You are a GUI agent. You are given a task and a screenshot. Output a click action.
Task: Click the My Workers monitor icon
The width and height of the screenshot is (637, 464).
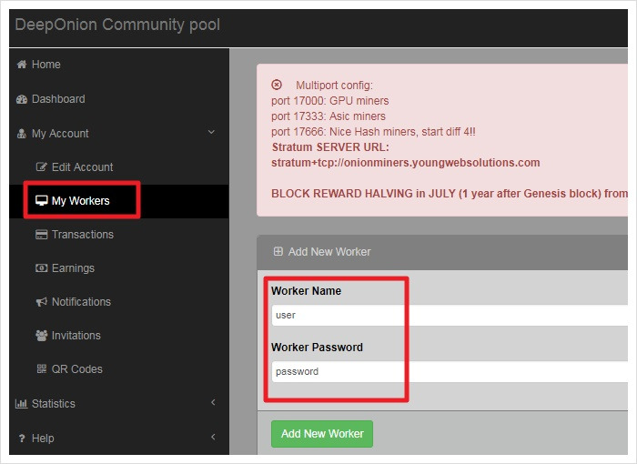42,201
